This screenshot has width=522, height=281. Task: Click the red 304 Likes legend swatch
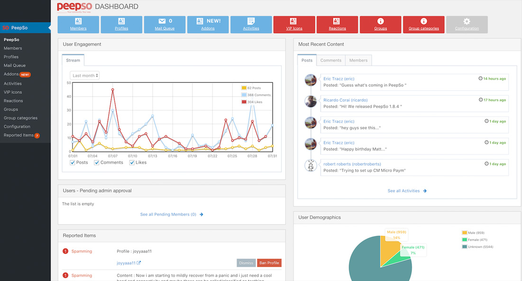click(244, 102)
